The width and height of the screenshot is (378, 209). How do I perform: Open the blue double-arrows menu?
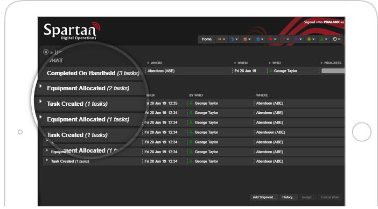[260, 39]
